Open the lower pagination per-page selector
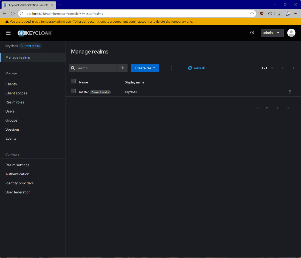Viewport: 301px width, 258px height. point(262,108)
